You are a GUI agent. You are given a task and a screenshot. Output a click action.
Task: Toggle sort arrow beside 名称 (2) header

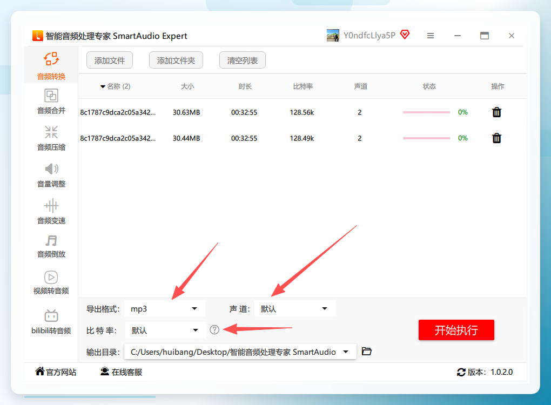click(x=103, y=86)
